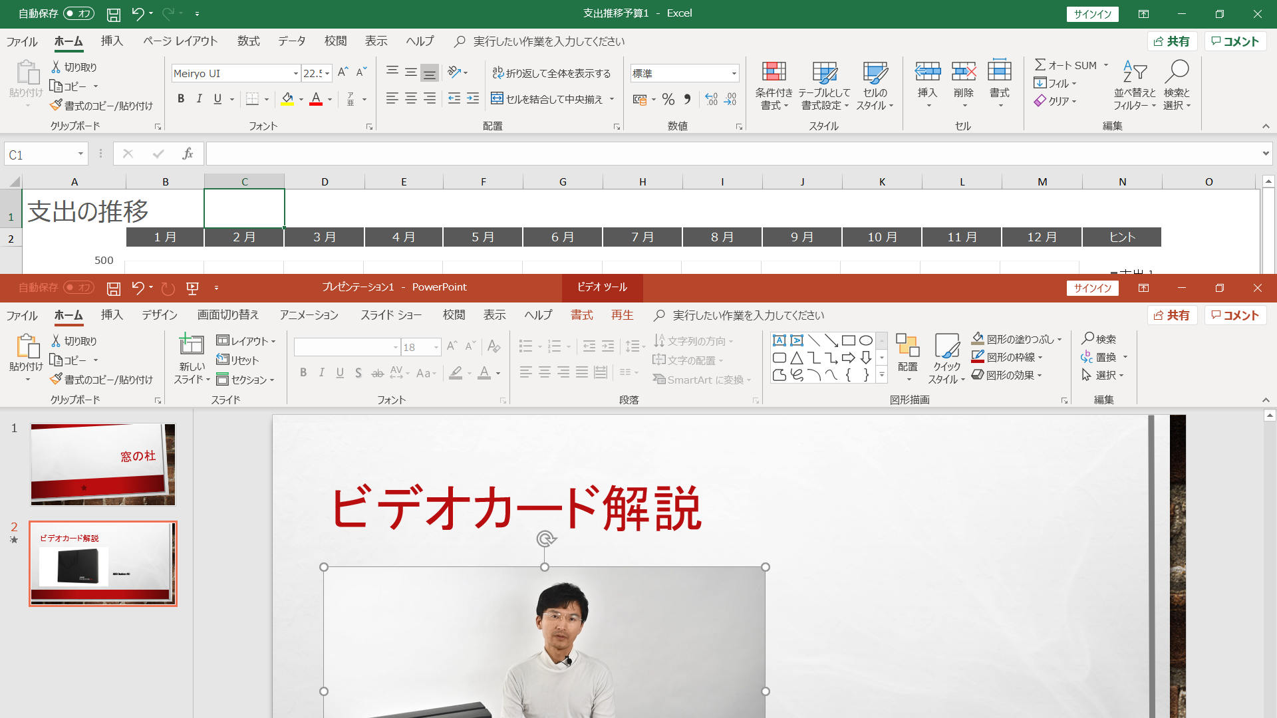Viewport: 1277px width, 718px height.
Task: Select slide 1 thumbnail in PowerPoint
Action: click(x=102, y=463)
